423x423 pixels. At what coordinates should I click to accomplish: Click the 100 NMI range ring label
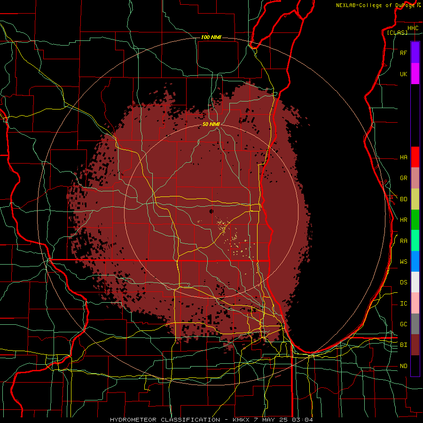click(x=211, y=37)
